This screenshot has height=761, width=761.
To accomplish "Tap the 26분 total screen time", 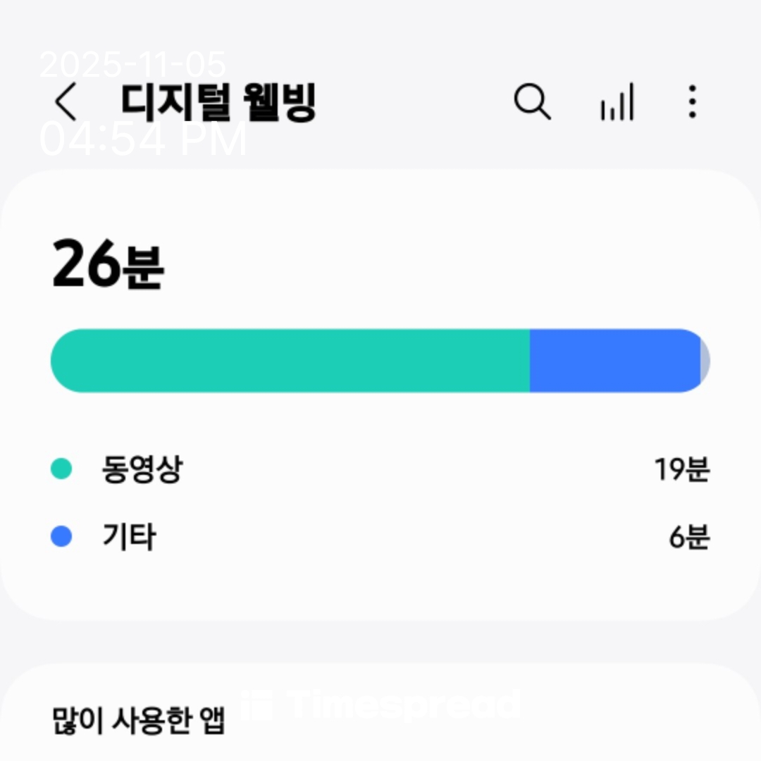I will click(108, 264).
